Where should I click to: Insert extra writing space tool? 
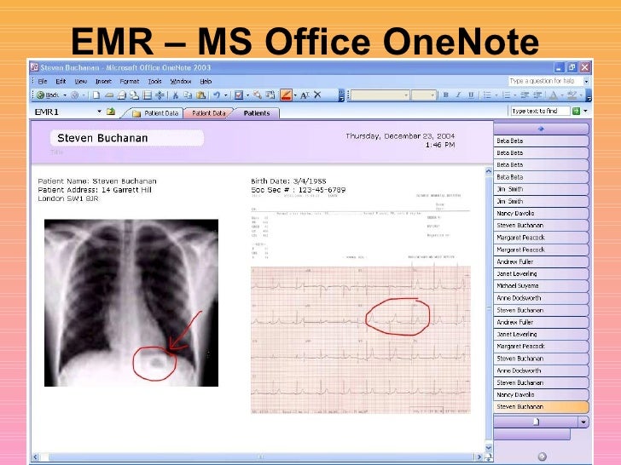(160, 95)
